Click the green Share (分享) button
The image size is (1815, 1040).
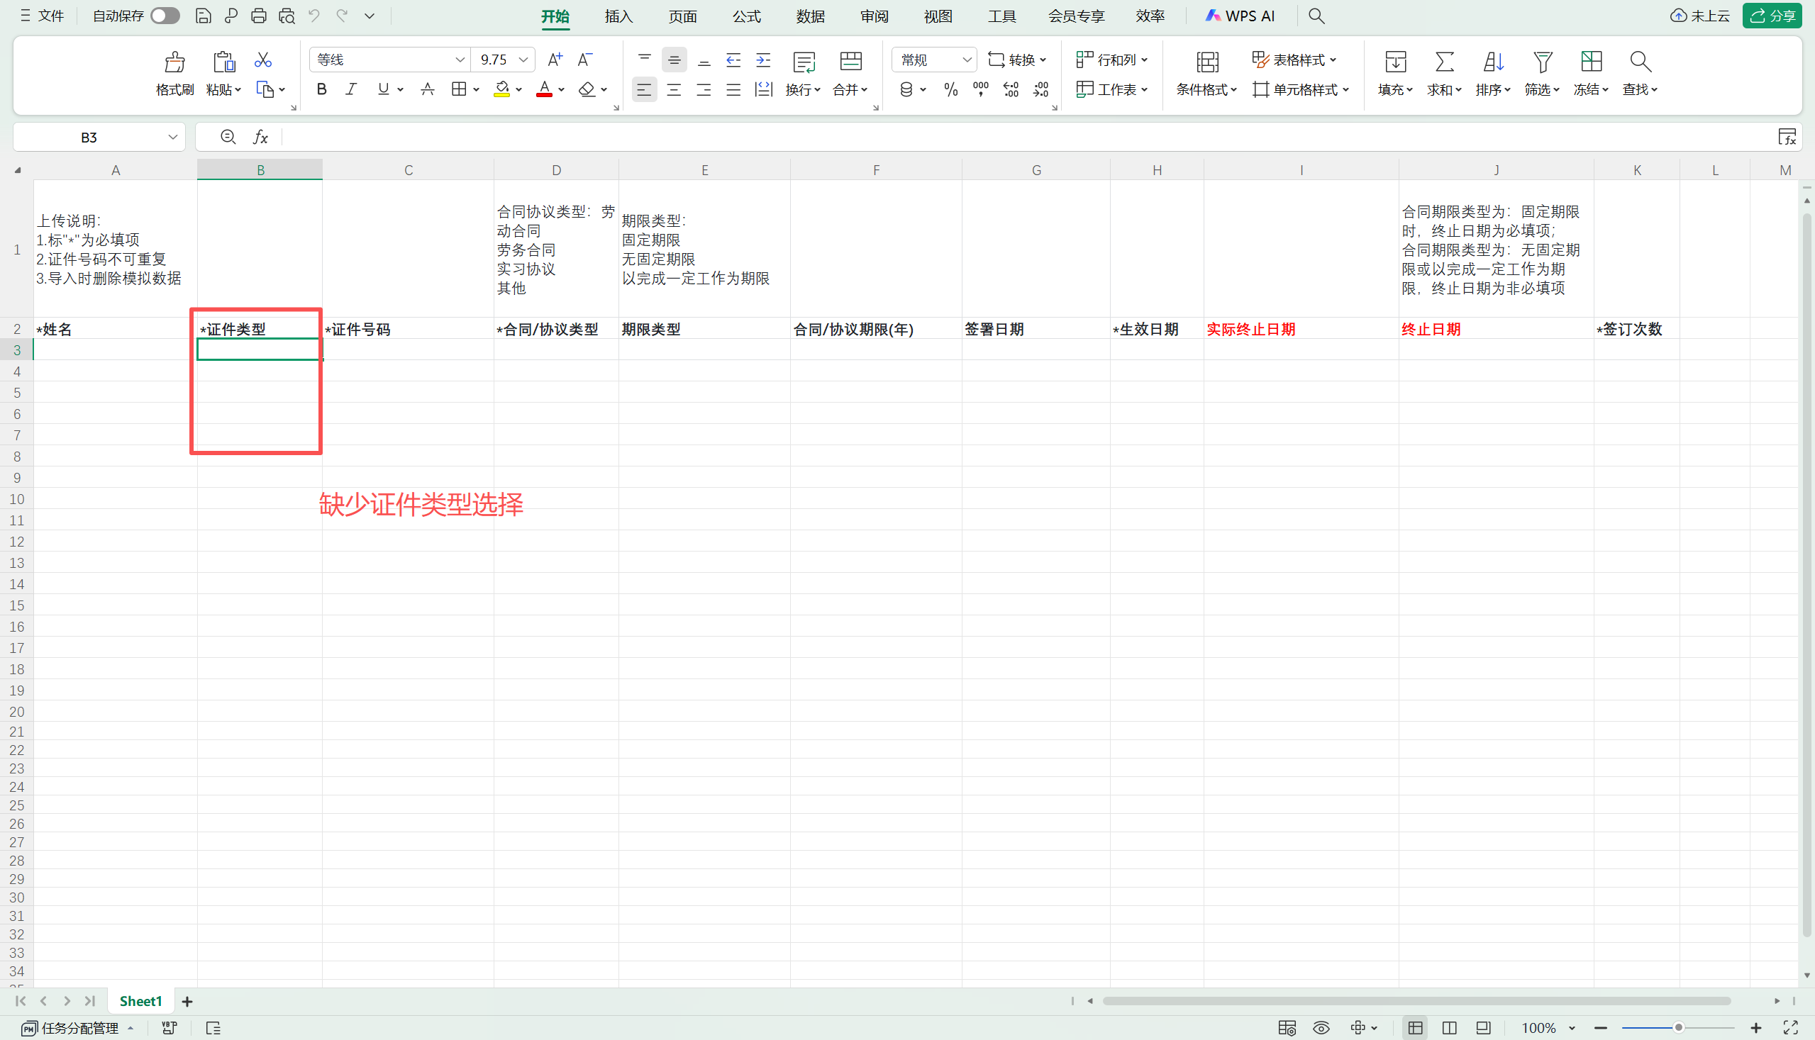click(1772, 16)
